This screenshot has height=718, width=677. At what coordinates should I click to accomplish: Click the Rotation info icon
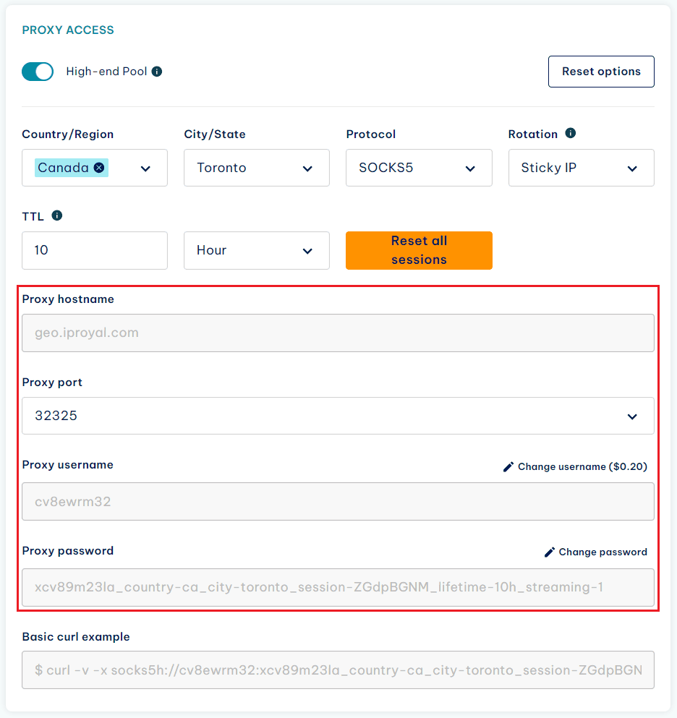point(570,134)
